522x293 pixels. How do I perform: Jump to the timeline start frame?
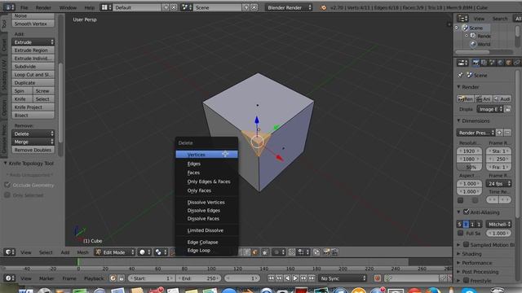(272, 278)
